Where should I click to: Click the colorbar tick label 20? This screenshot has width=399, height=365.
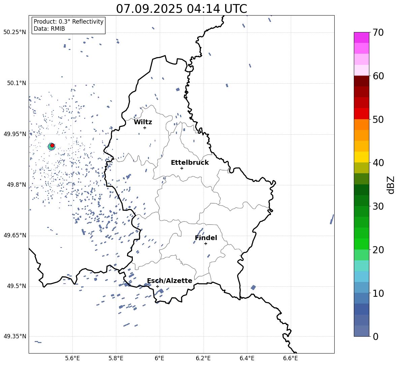click(x=378, y=250)
